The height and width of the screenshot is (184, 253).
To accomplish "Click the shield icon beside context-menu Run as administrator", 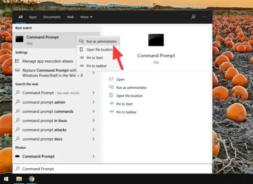I will click(x=81, y=42).
